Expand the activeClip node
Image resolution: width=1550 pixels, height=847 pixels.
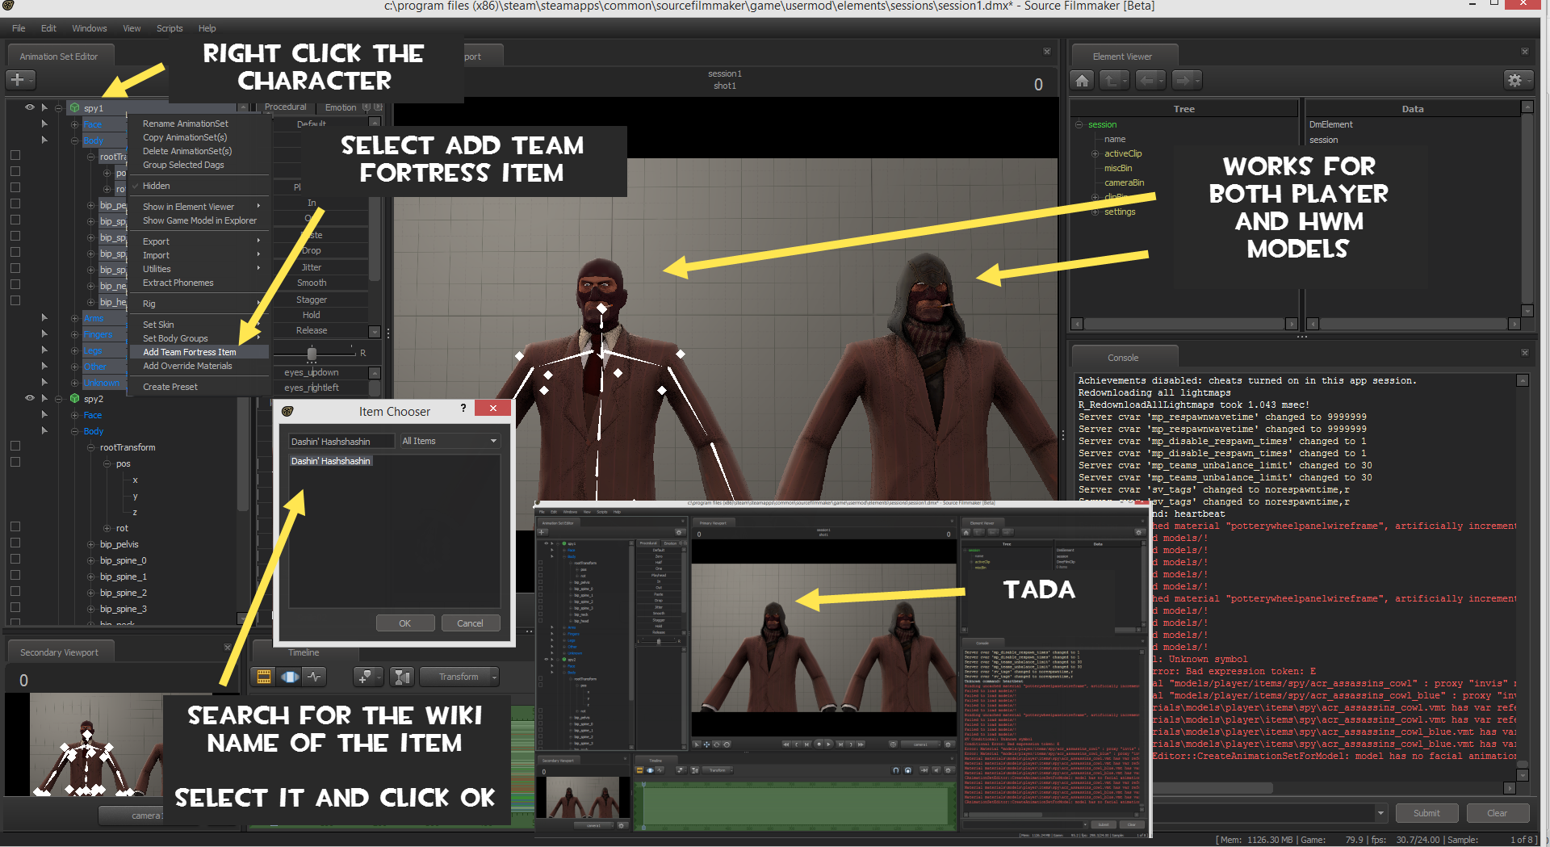click(x=1095, y=153)
